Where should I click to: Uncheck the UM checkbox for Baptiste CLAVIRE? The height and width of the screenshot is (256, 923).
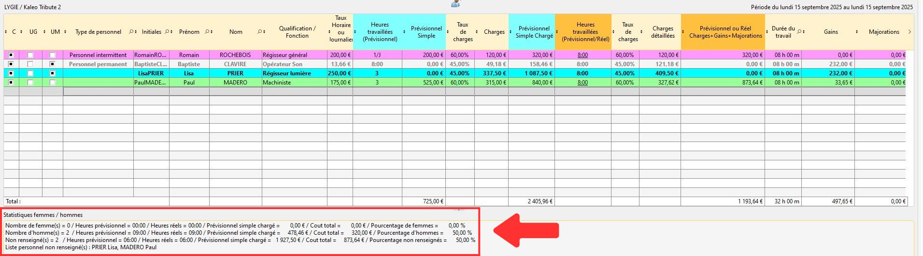click(53, 64)
